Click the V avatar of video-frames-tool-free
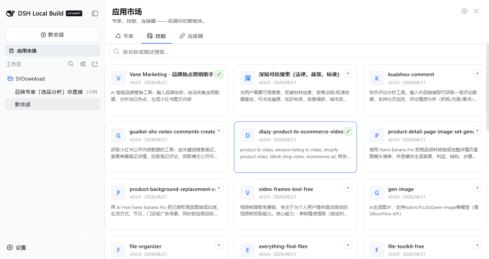Viewport: 489px width, 259px height. coord(248,193)
